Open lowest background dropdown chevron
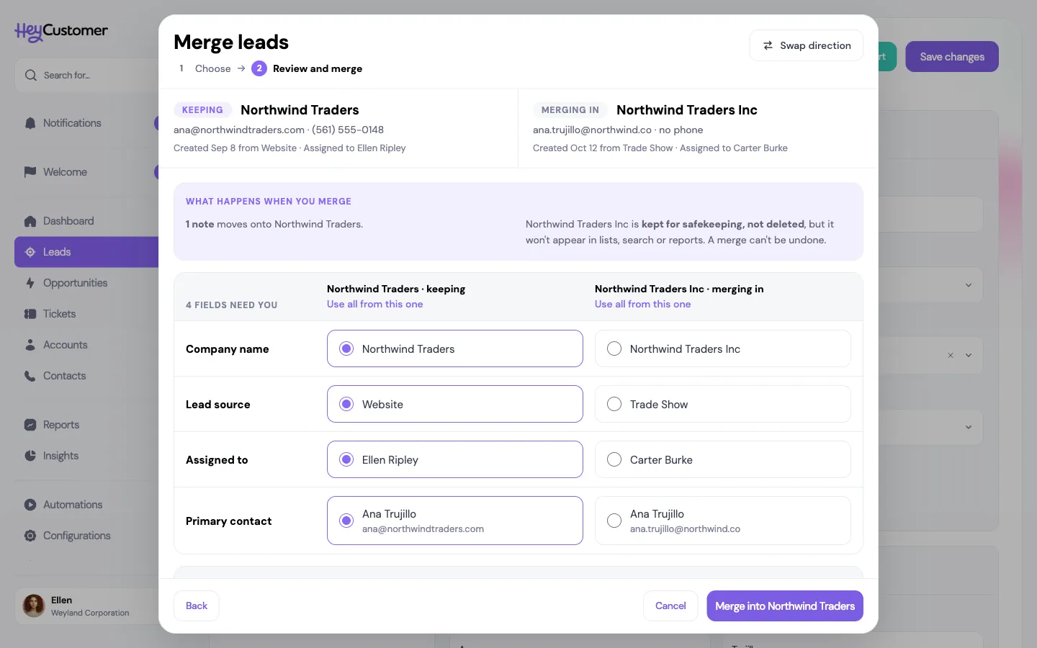The width and height of the screenshot is (1037, 648). [969, 427]
